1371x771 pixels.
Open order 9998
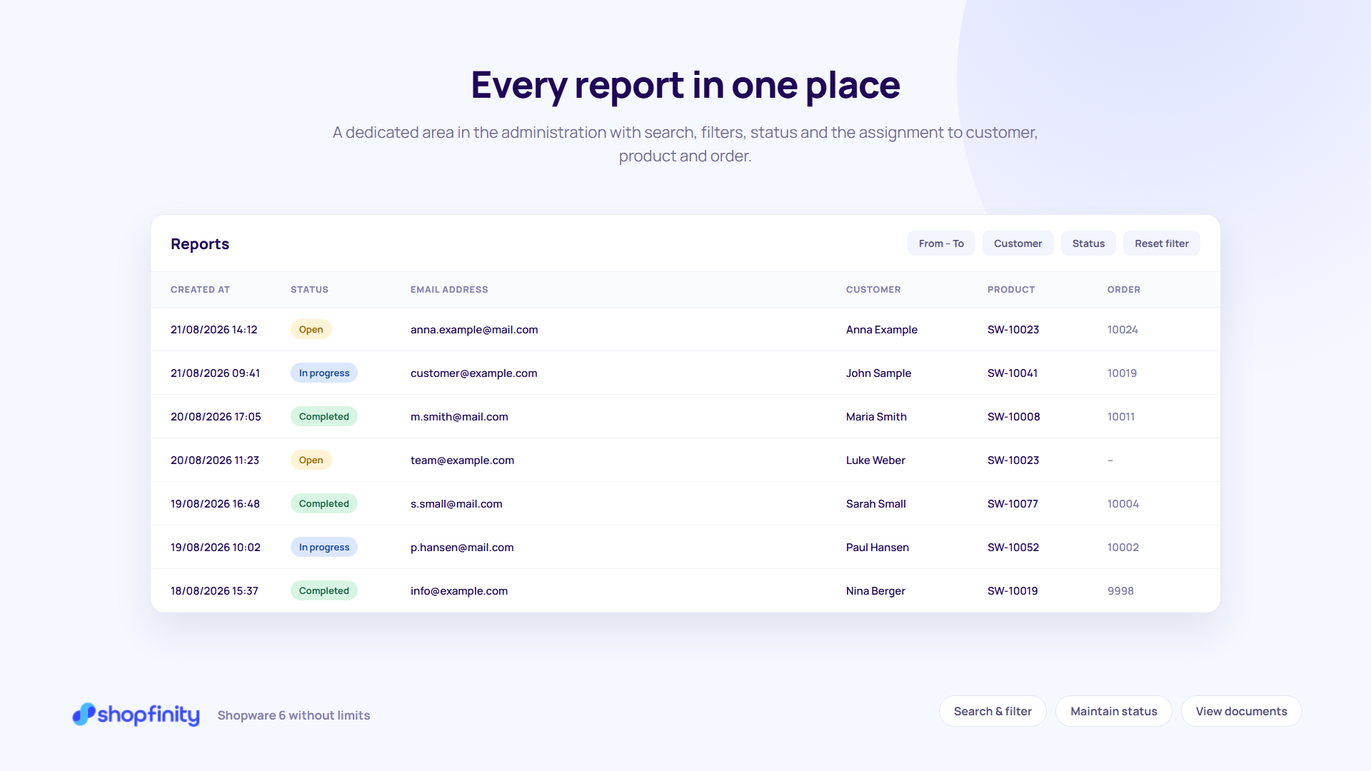click(1120, 591)
